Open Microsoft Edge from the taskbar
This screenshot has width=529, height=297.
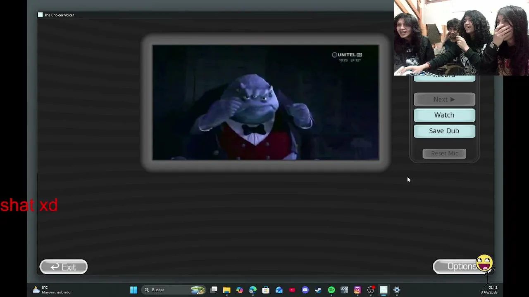[x=253, y=290]
